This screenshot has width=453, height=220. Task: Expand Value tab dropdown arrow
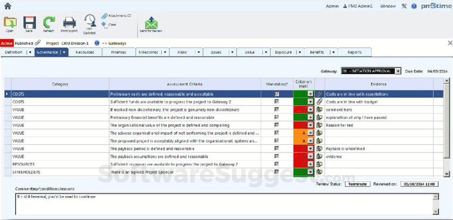(266, 52)
